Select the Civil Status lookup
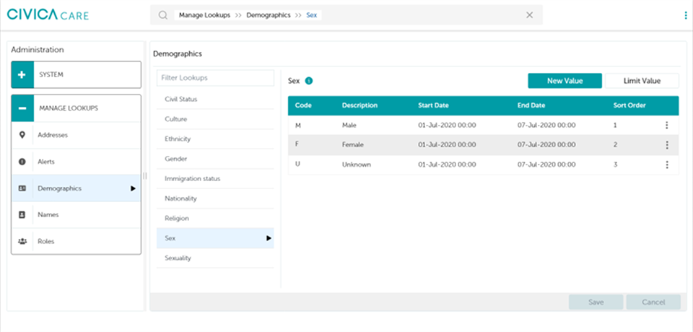The width and height of the screenshot is (693, 332). (x=215, y=100)
